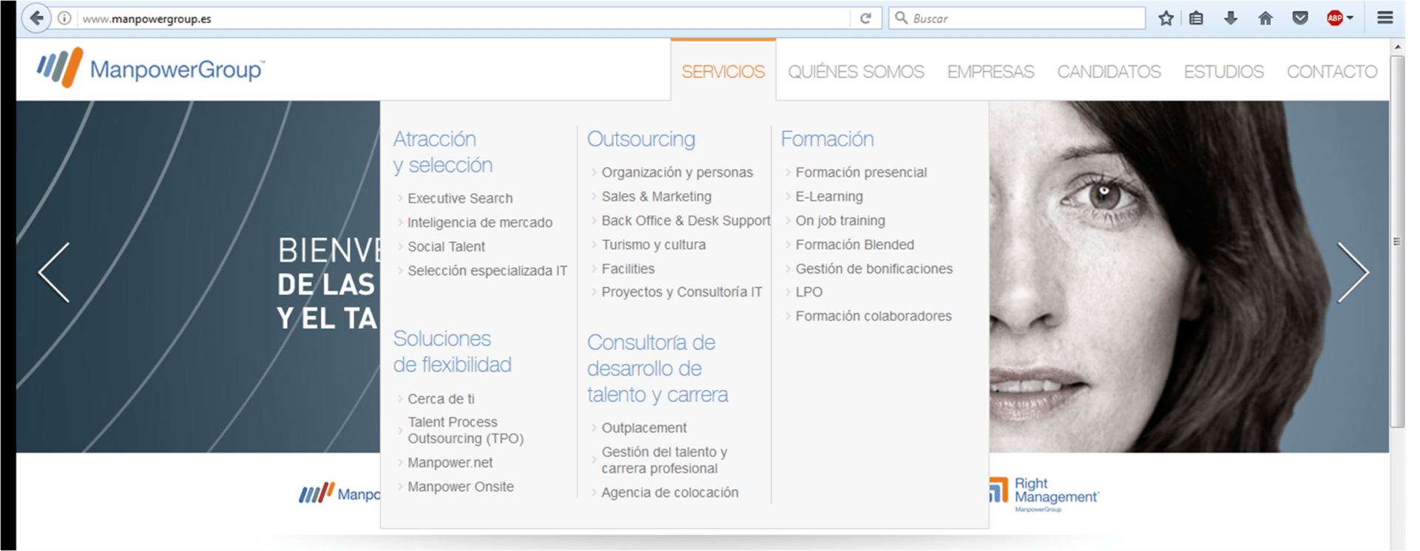1420x551 pixels.
Task: Open the downloads arrow icon
Action: point(1231,18)
